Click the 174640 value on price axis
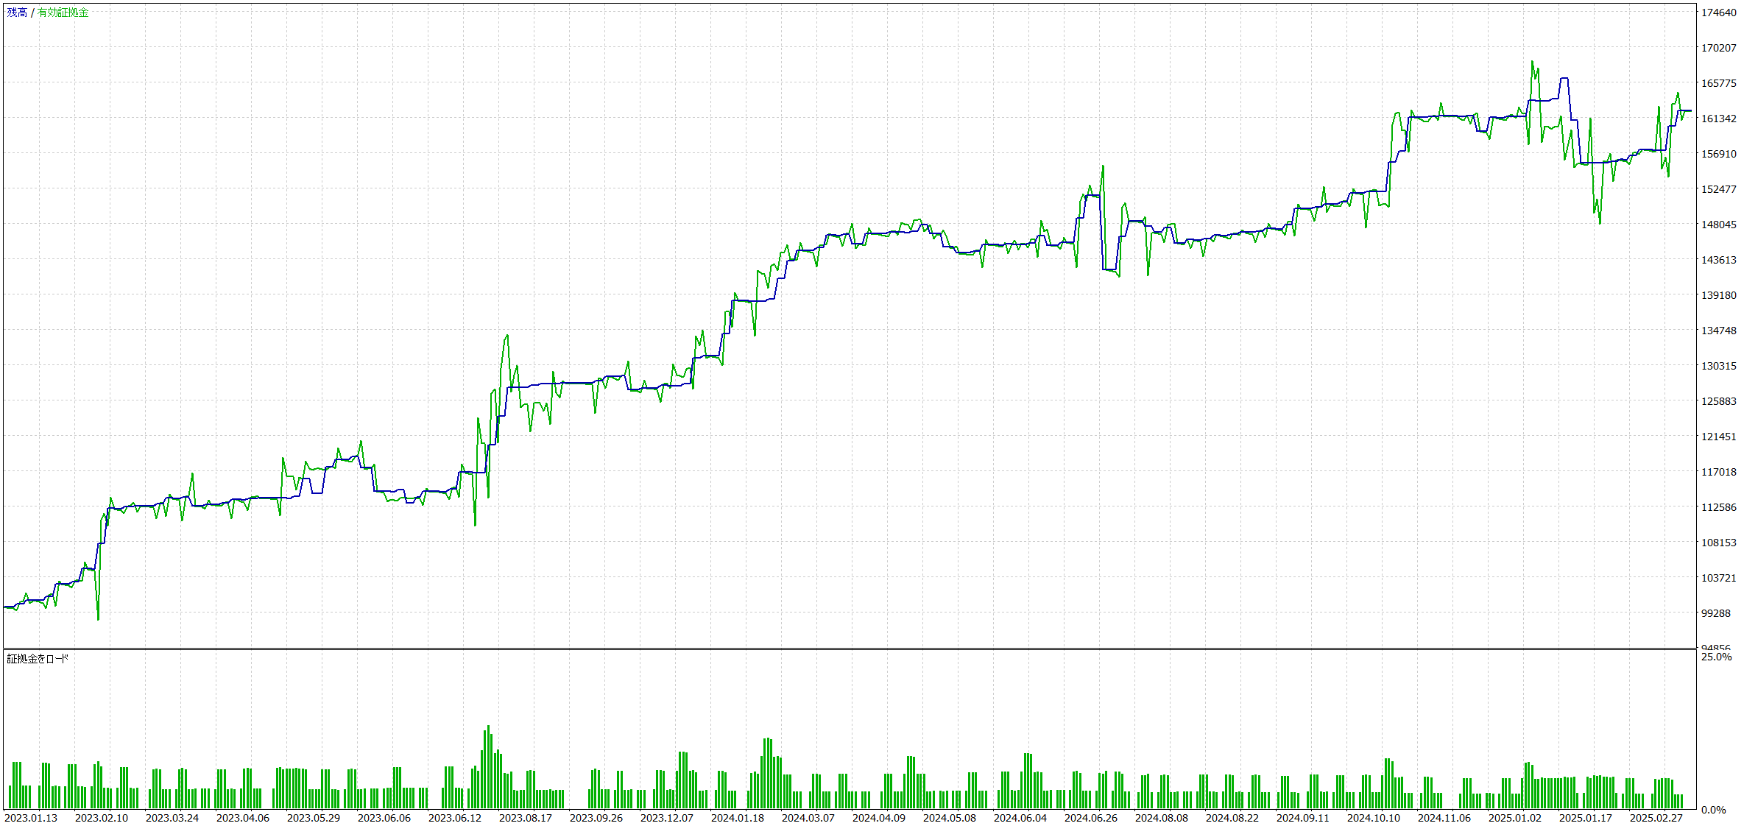 [1719, 13]
